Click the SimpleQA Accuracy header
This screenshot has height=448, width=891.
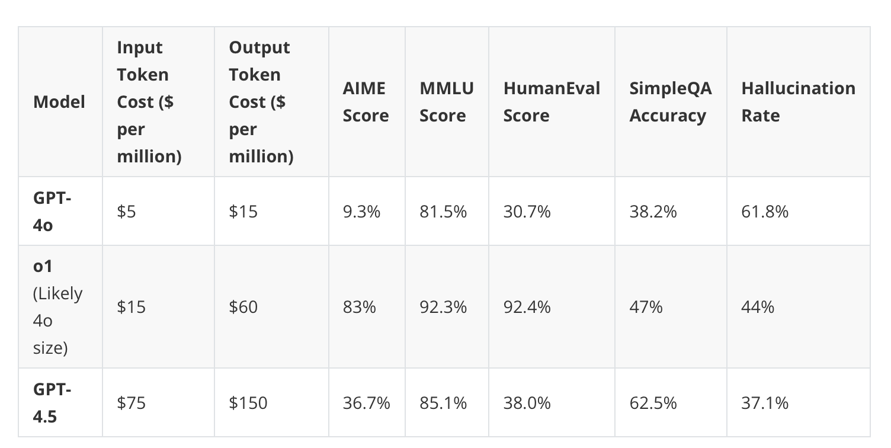coord(671,102)
